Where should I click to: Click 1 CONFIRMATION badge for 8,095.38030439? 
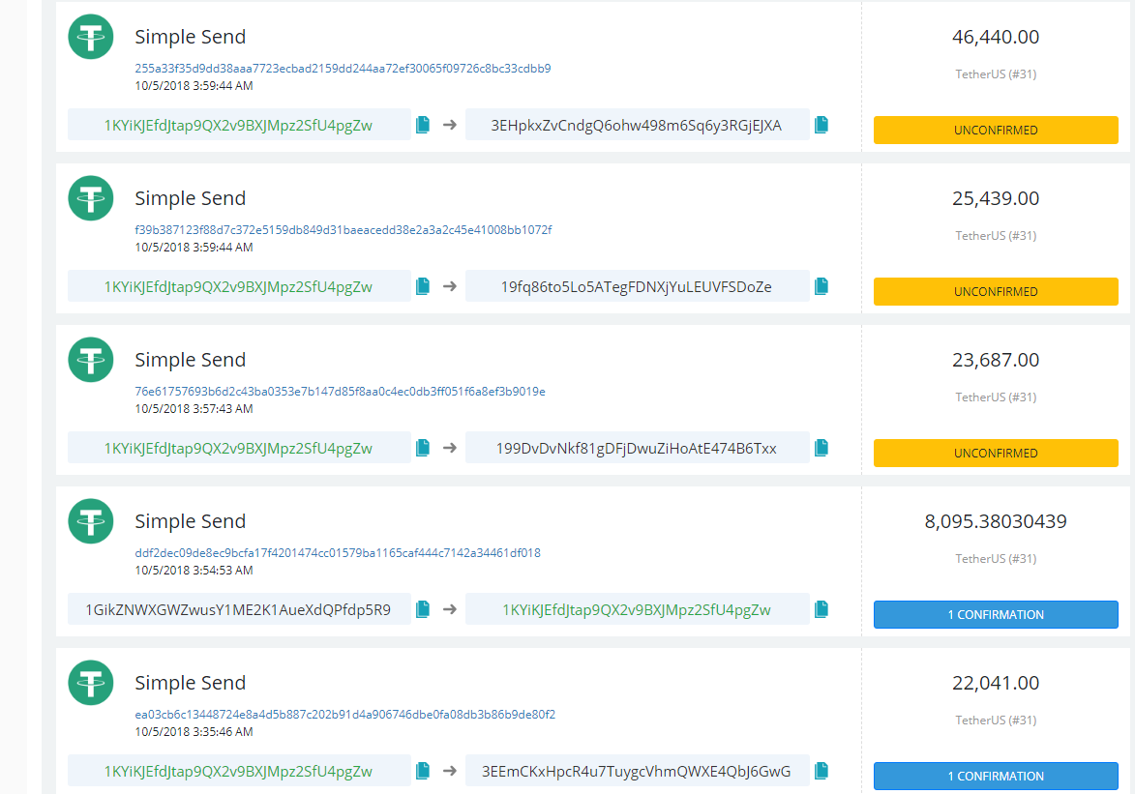tap(996, 615)
